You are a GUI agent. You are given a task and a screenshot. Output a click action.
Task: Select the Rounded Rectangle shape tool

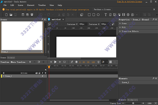tap(94, 15)
